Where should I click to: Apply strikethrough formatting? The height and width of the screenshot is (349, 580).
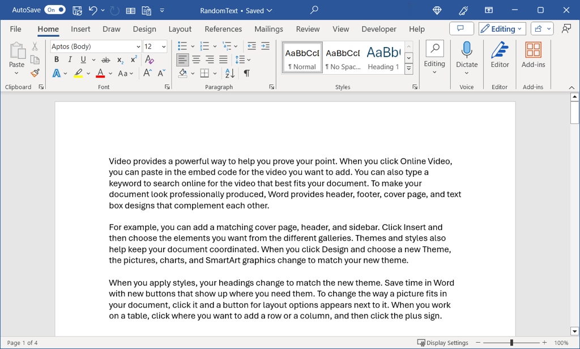coord(106,59)
